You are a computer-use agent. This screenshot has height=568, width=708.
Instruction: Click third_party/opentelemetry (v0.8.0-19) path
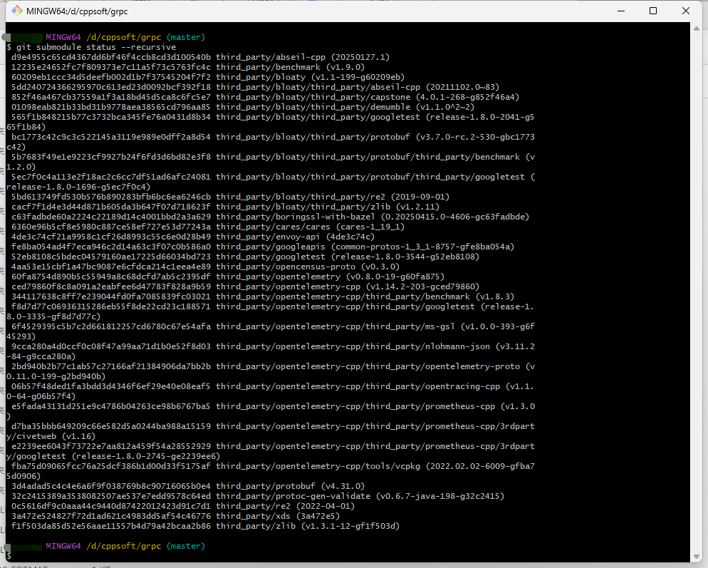click(278, 276)
